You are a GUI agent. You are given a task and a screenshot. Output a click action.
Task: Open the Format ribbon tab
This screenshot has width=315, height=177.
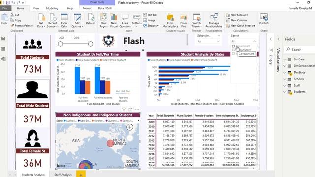[x=87, y=8]
